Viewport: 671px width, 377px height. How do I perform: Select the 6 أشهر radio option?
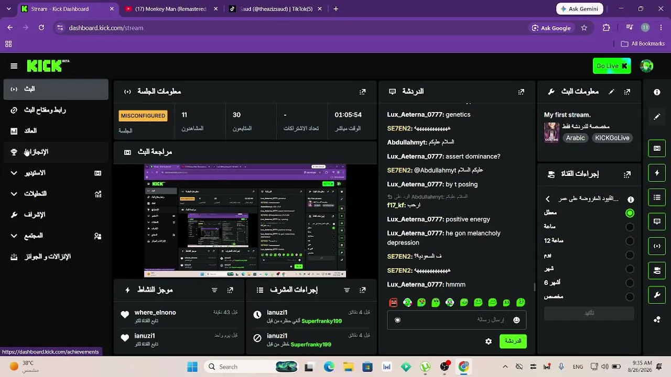(x=630, y=283)
